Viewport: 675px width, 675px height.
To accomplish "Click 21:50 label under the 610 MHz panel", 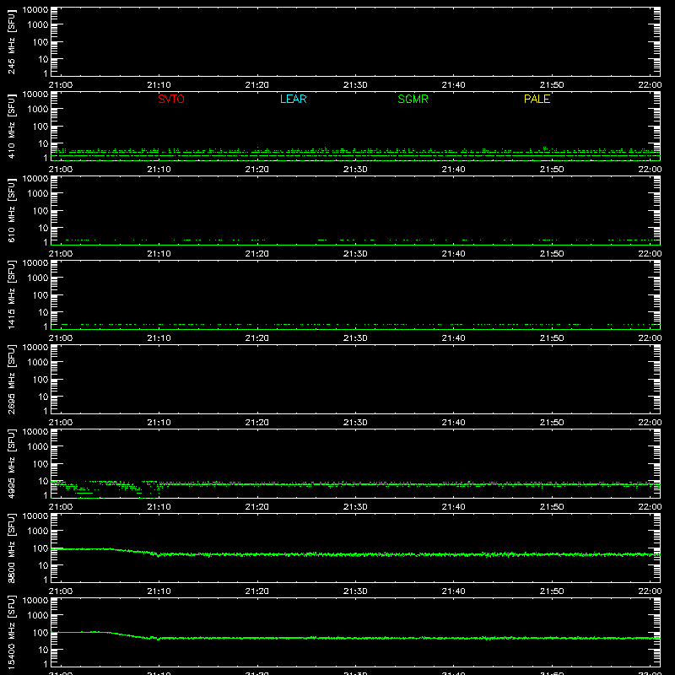I will pos(552,254).
